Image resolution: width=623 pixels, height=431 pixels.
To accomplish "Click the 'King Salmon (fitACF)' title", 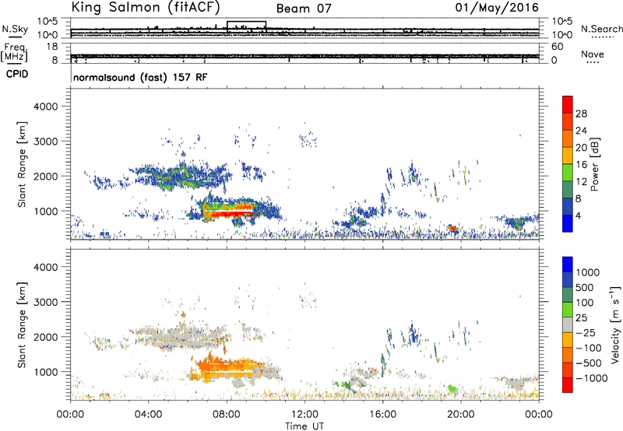I will pos(146,8).
